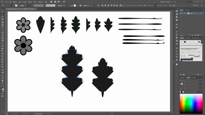
Task: Select the Gradient tool
Action: pos(3,62)
